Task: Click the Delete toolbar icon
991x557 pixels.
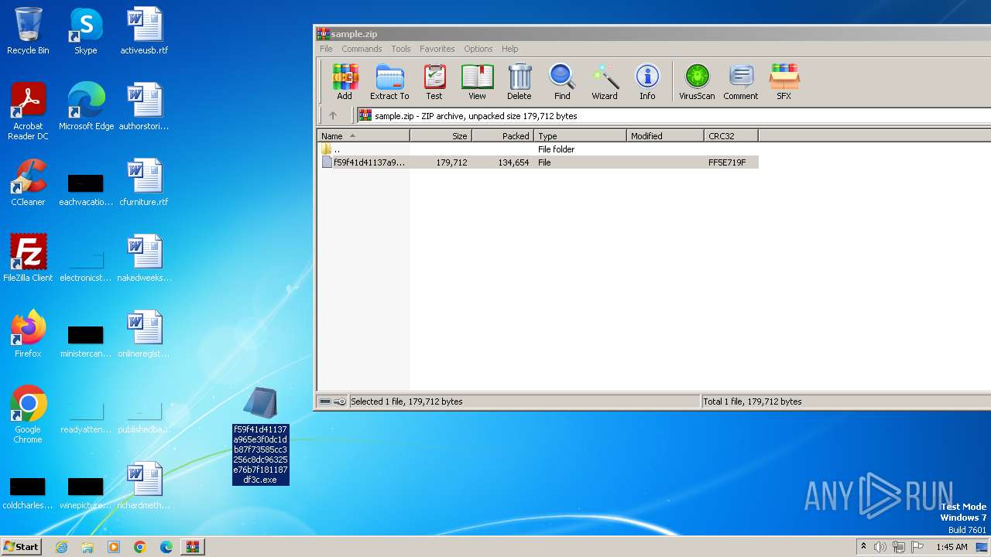Action: [520, 82]
